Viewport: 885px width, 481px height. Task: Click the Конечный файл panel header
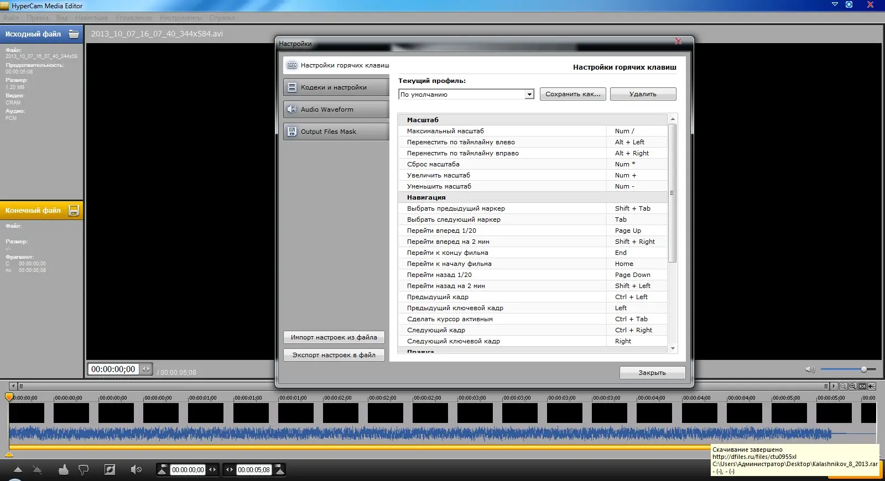click(41, 210)
